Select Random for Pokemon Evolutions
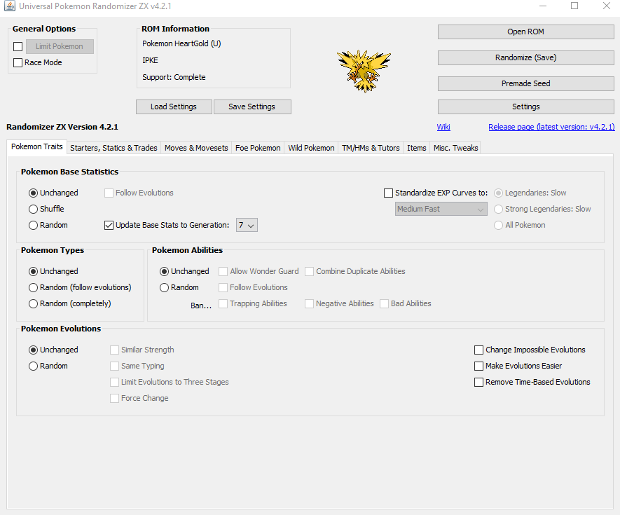The image size is (620, 515). (x=33, y=366)
